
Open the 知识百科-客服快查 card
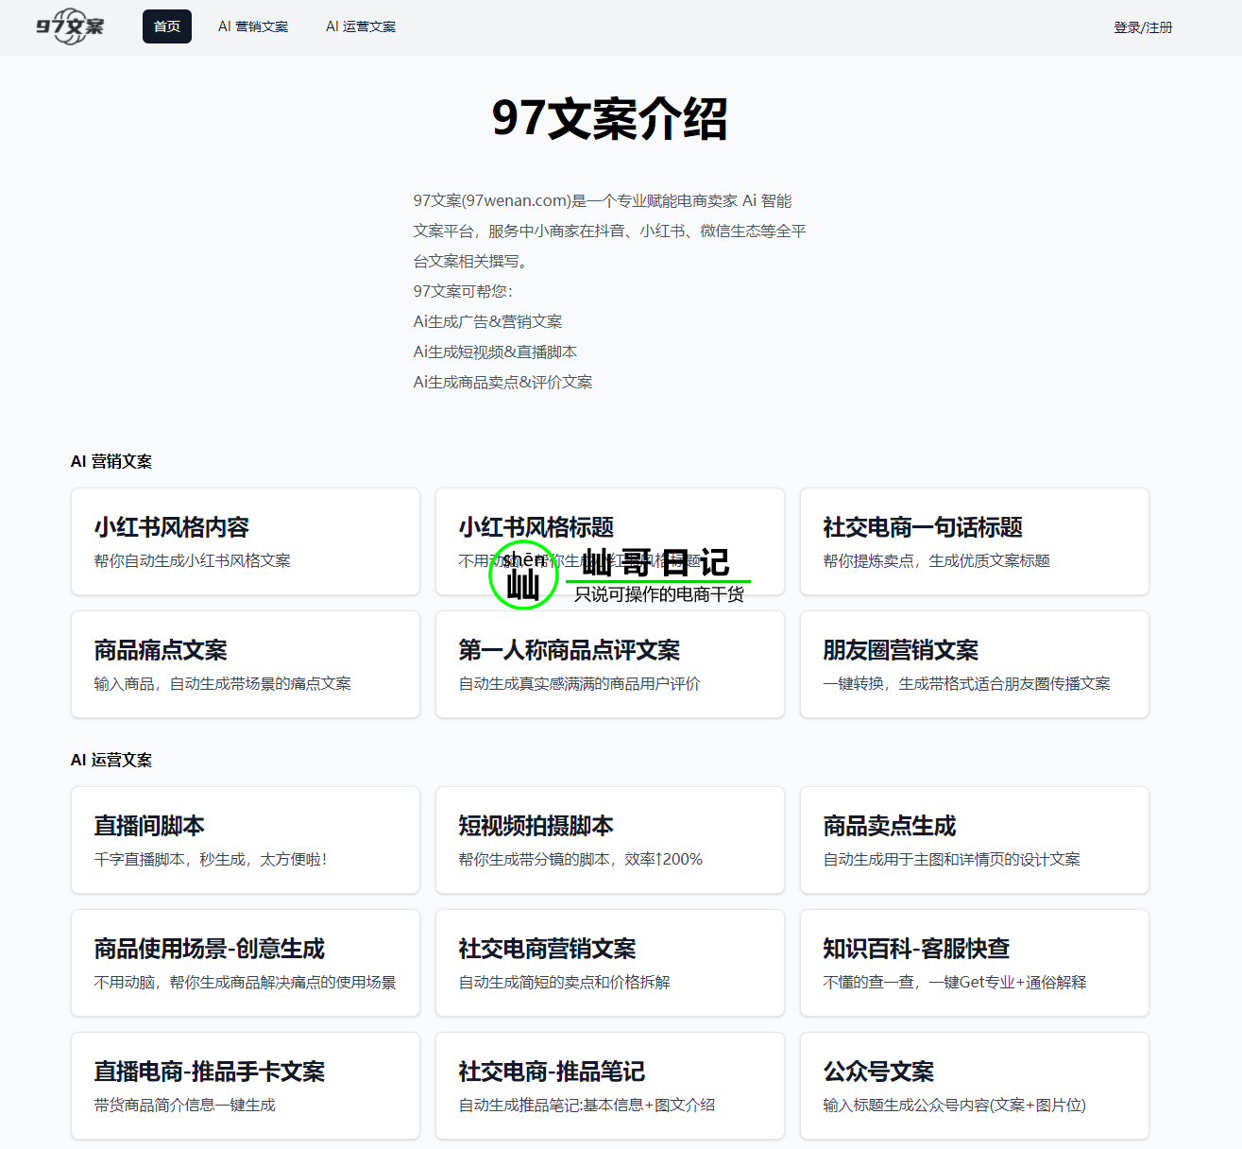tap(975, 963)
